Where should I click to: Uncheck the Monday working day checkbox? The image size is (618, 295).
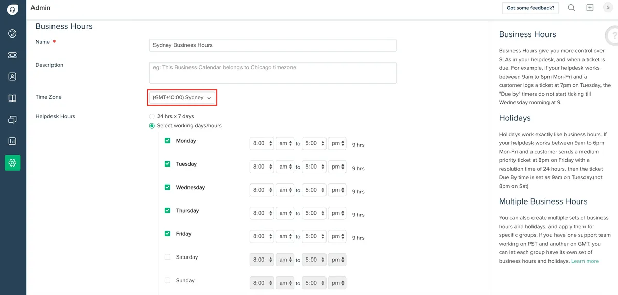[167, 140]
